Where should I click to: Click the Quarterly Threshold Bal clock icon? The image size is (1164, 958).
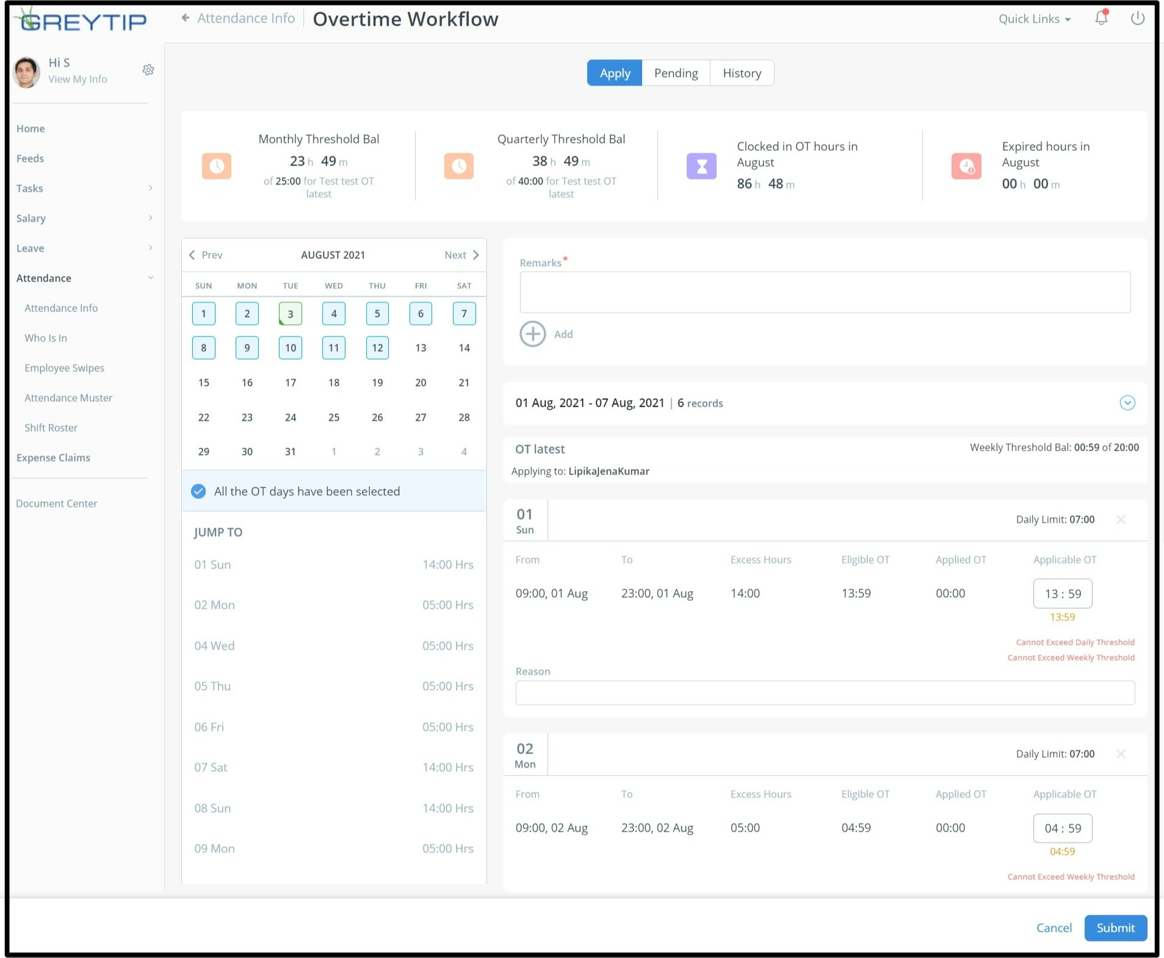coord(459,165)
